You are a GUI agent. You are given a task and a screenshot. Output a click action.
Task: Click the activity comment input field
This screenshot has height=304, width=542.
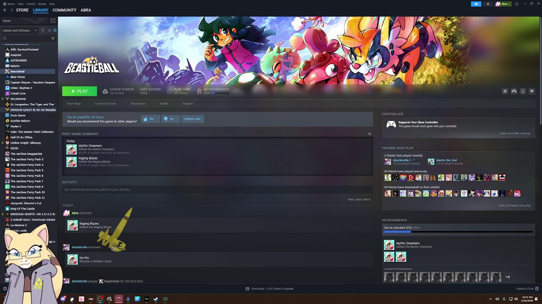tap(217, 190)
